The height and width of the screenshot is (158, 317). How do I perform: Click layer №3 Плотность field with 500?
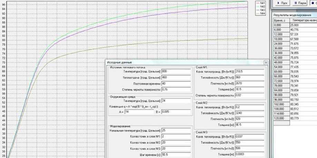250,148
